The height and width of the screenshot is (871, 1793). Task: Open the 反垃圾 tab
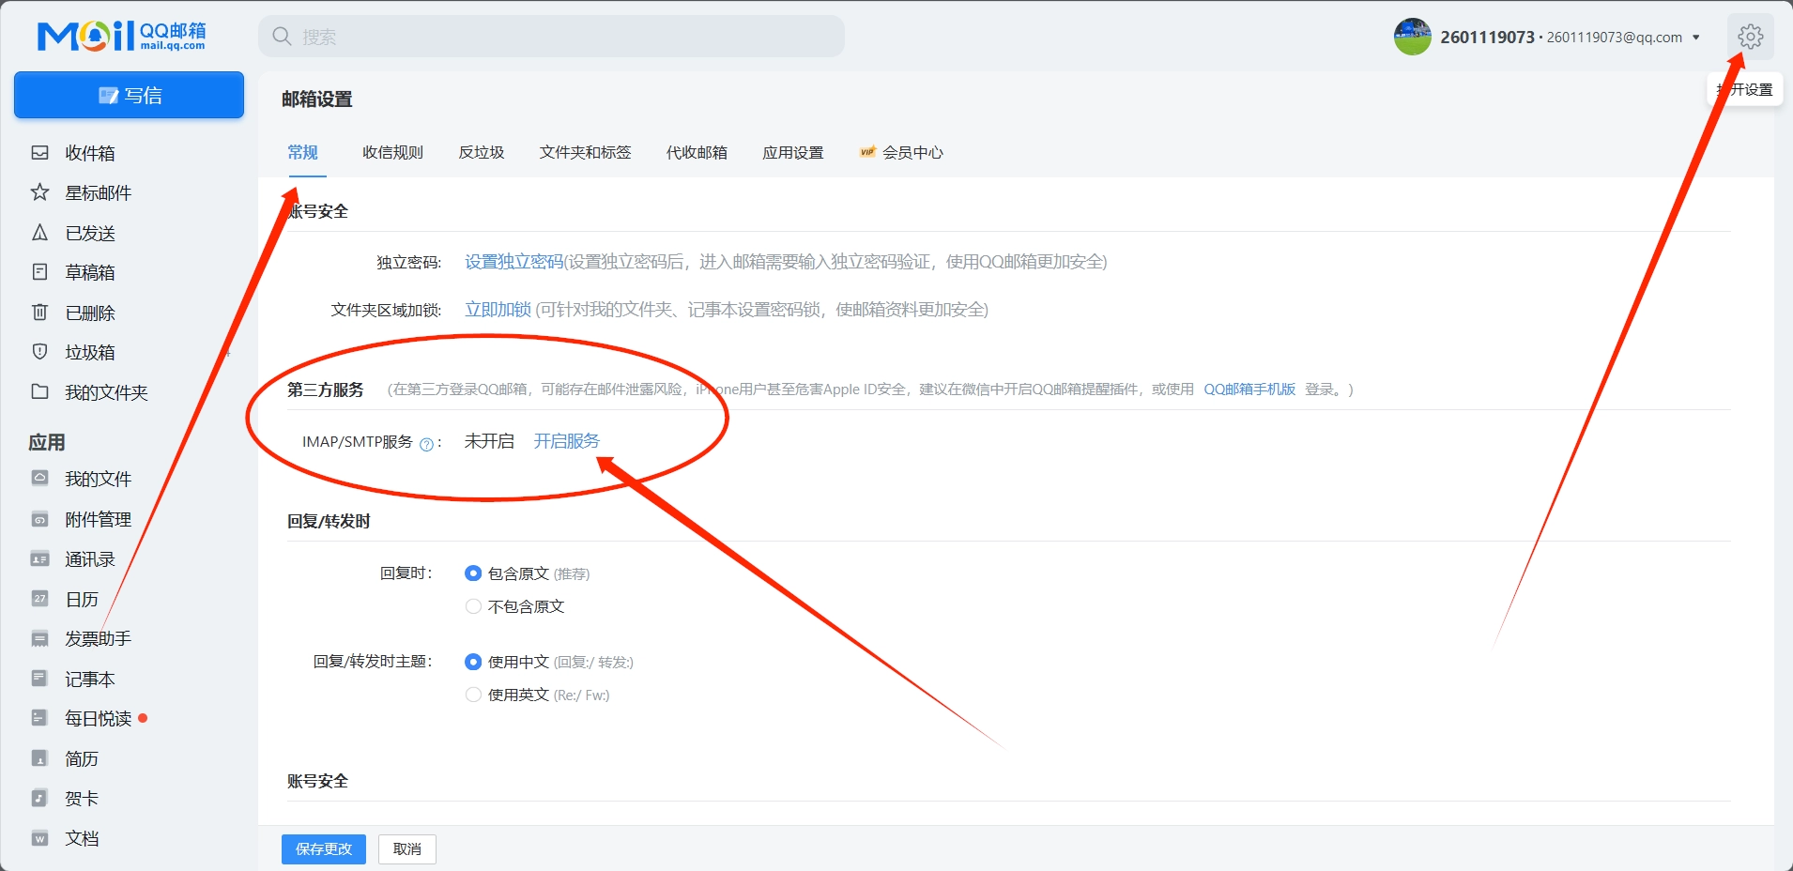coord(482,152)
